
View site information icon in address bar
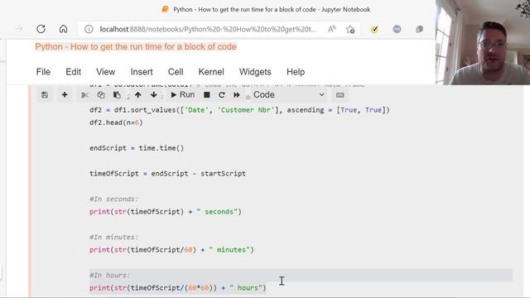click(89, 30)
